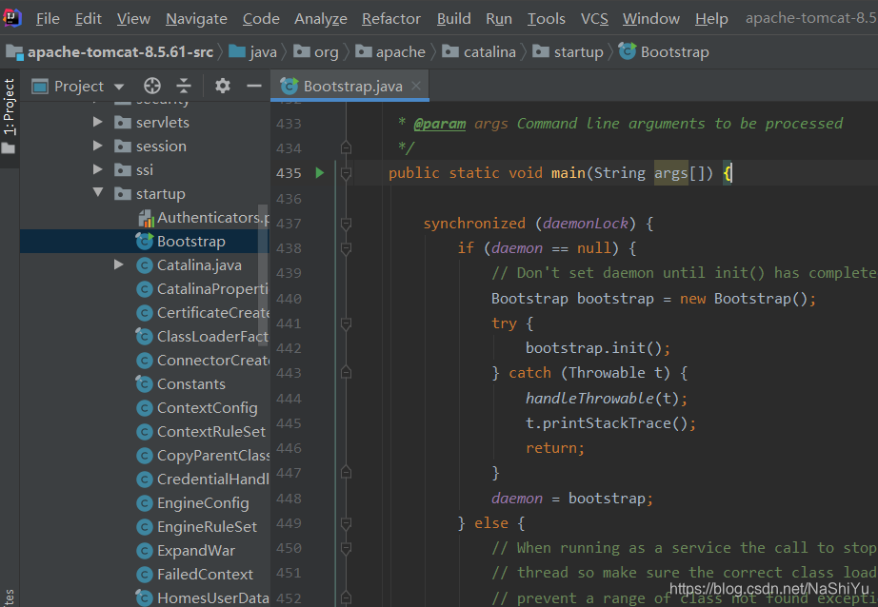Collapse all in Project panel toolbar
Viewport: 878px width, 607px height.
tap(184, 87)
